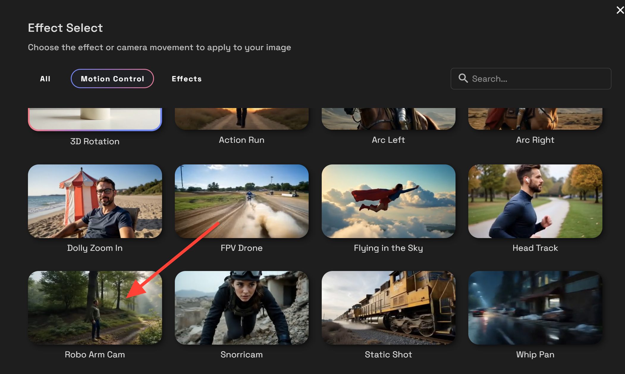The width and height of the screenshot is (625, 374).
Task: Select the Motion Control filter
Action: click(112, 79)
